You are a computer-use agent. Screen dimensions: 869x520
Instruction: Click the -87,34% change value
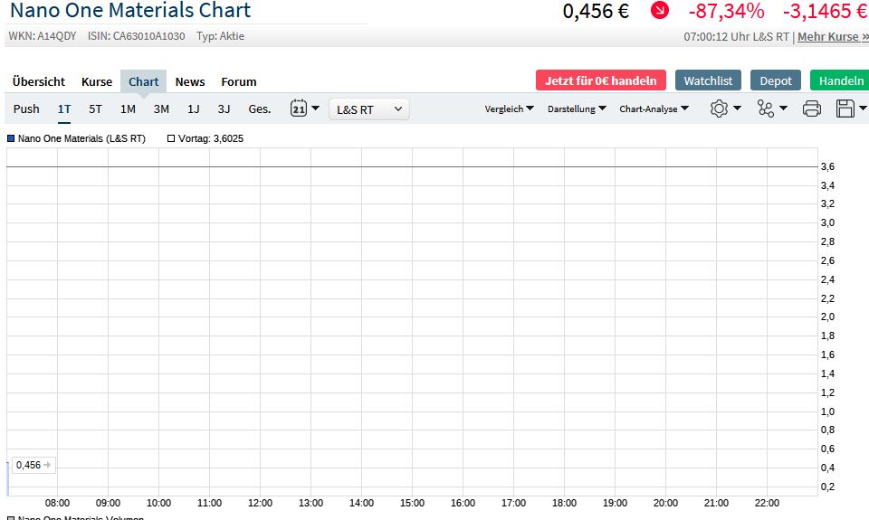(726, 11)
